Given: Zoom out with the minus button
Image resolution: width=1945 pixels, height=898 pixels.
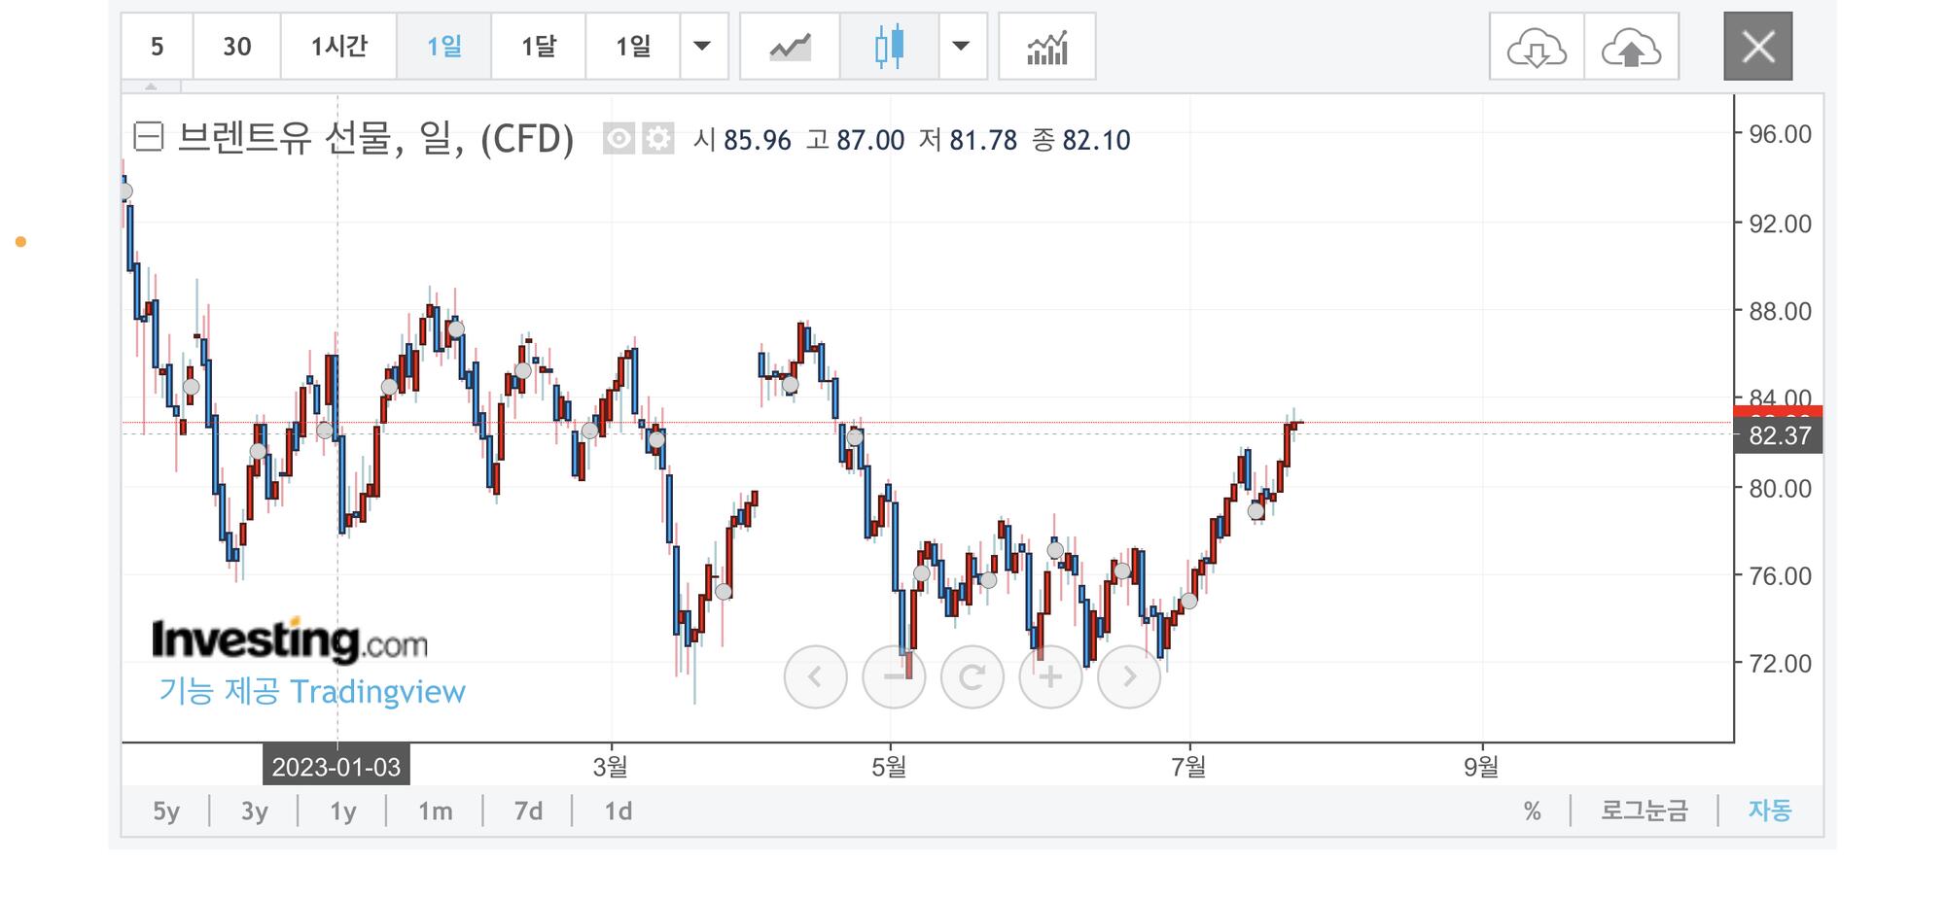Looking at the screenshot, I should point(894,676).
